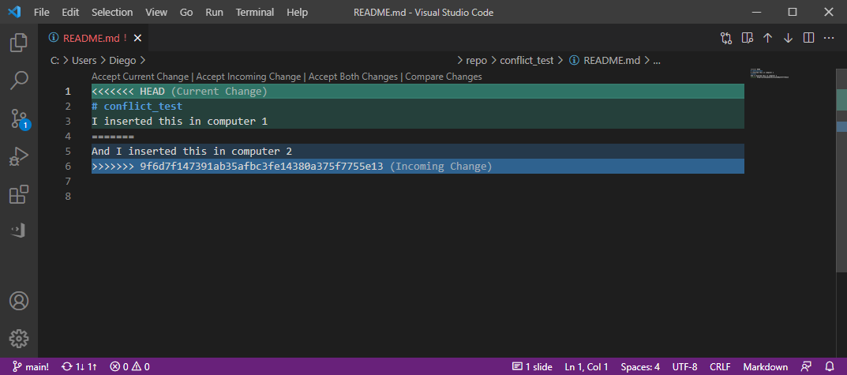Open the editor More Actions ellipsis
Image resolution: width=847 pixels, height=375 pixels.
(x=829, y=38)
